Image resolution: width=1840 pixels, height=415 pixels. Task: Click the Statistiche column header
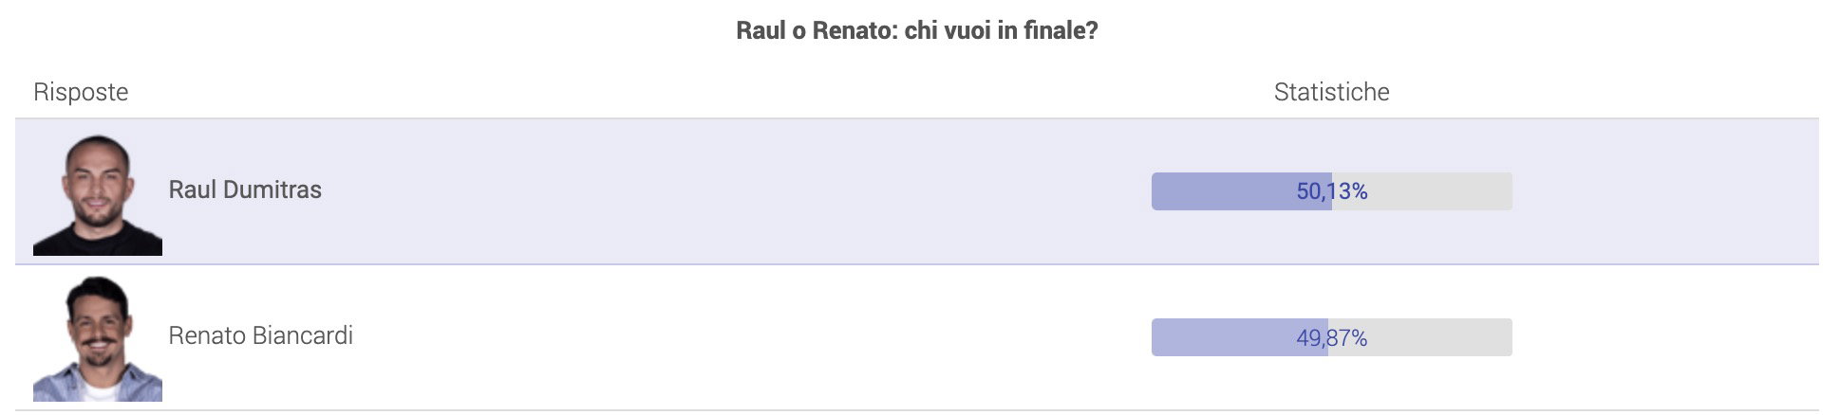1332,92
